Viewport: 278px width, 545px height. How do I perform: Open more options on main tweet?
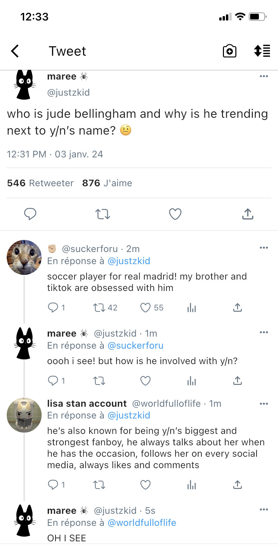[264, 76]
